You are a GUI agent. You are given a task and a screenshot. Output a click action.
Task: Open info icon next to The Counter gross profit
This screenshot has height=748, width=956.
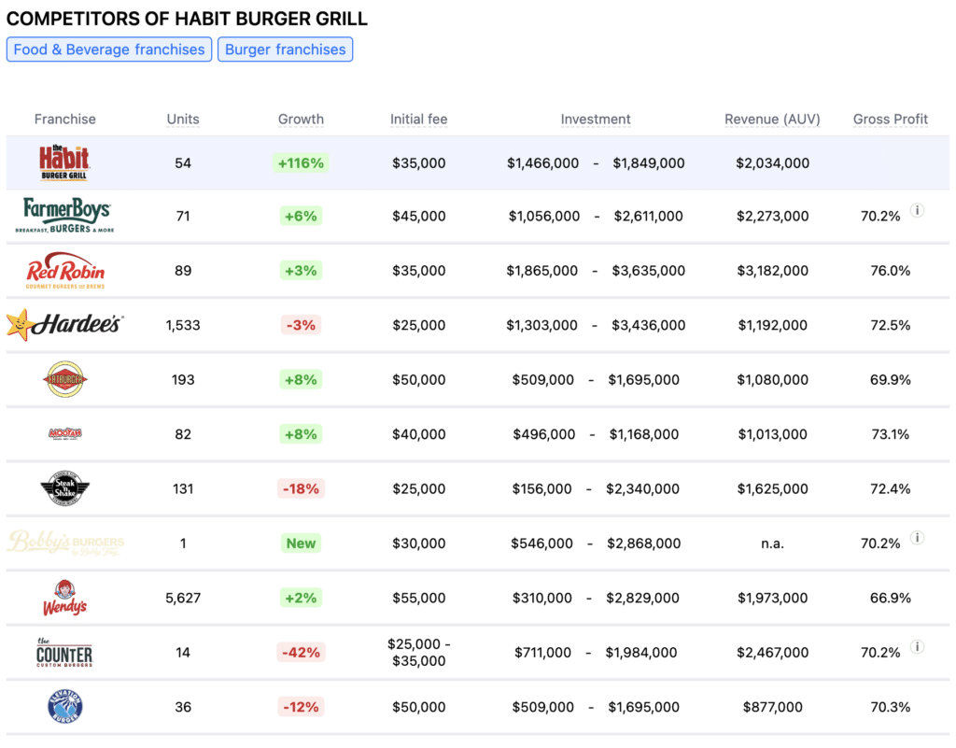[917, 647]
